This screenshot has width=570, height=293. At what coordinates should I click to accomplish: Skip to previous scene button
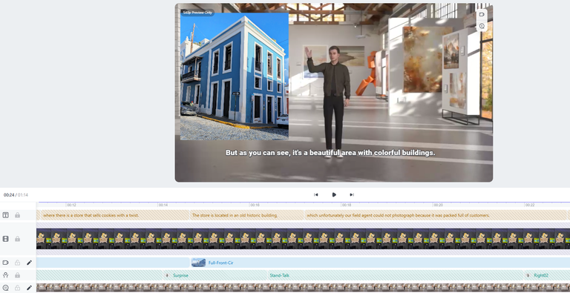point(316,195)
